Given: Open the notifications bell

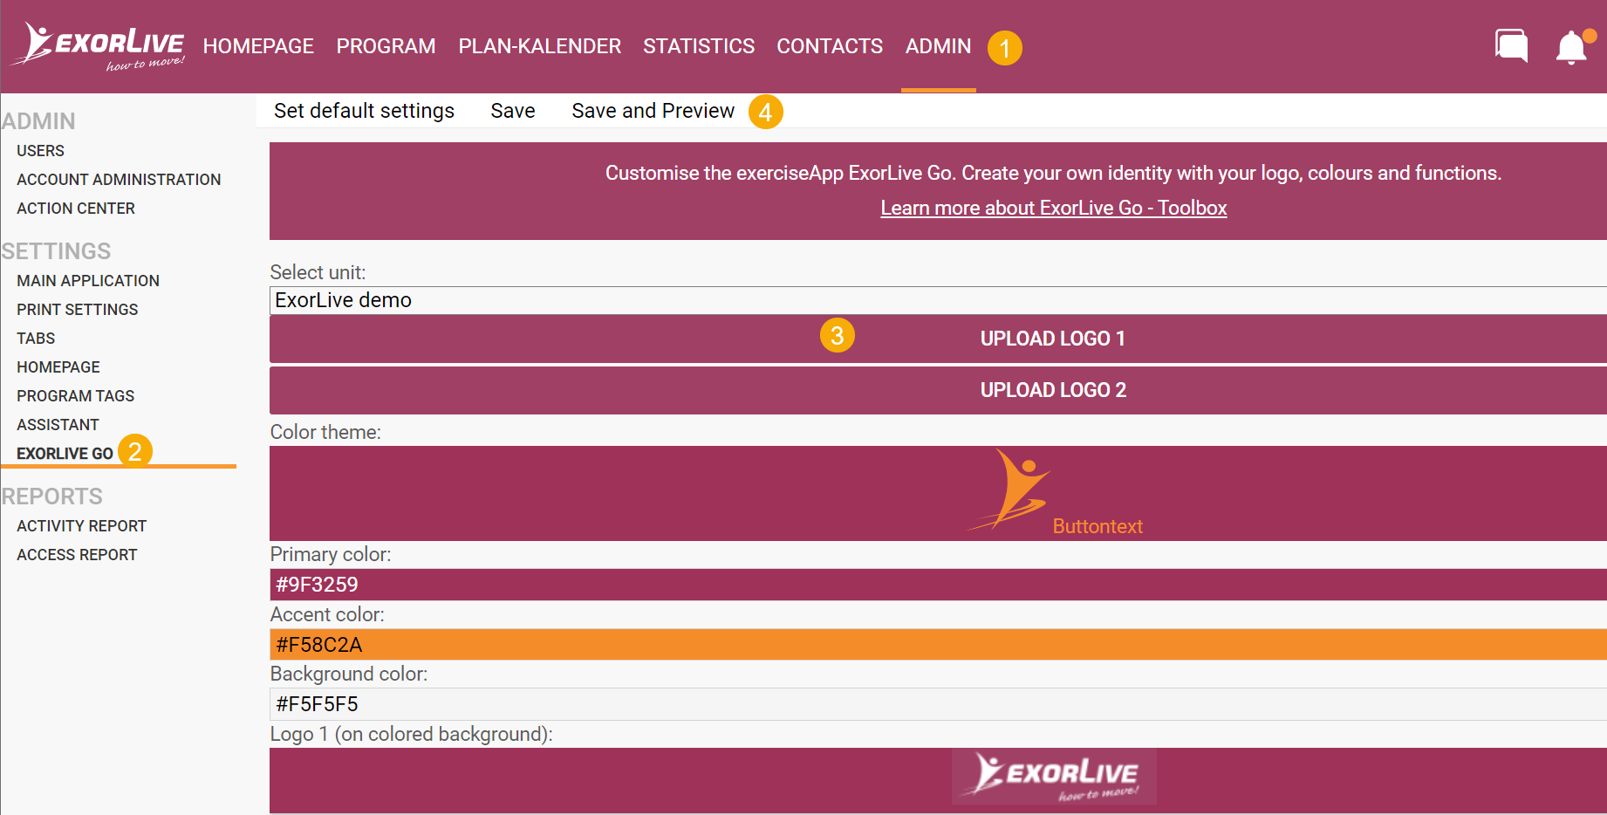Looking at the screenshot, I should [x=1574, y=46].
